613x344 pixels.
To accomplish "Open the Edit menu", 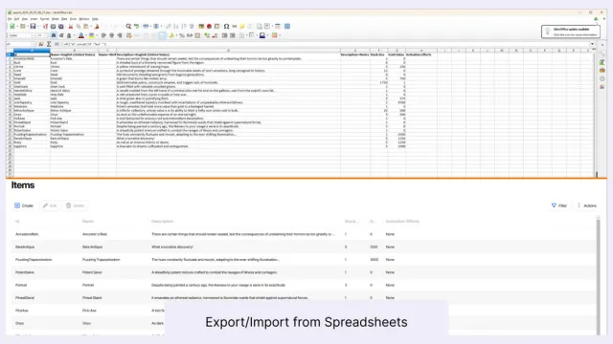I will [16, 19].
